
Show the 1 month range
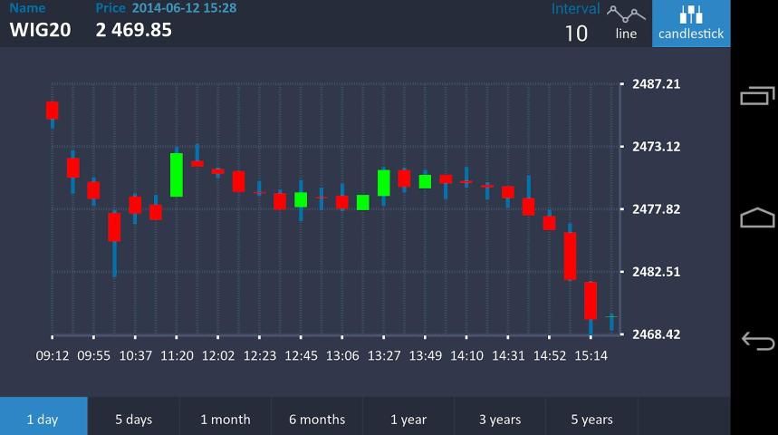[225, 419]
